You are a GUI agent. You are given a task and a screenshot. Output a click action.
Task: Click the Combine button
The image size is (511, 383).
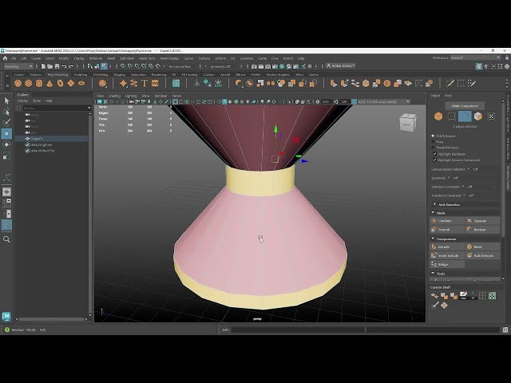coord(447,221)
